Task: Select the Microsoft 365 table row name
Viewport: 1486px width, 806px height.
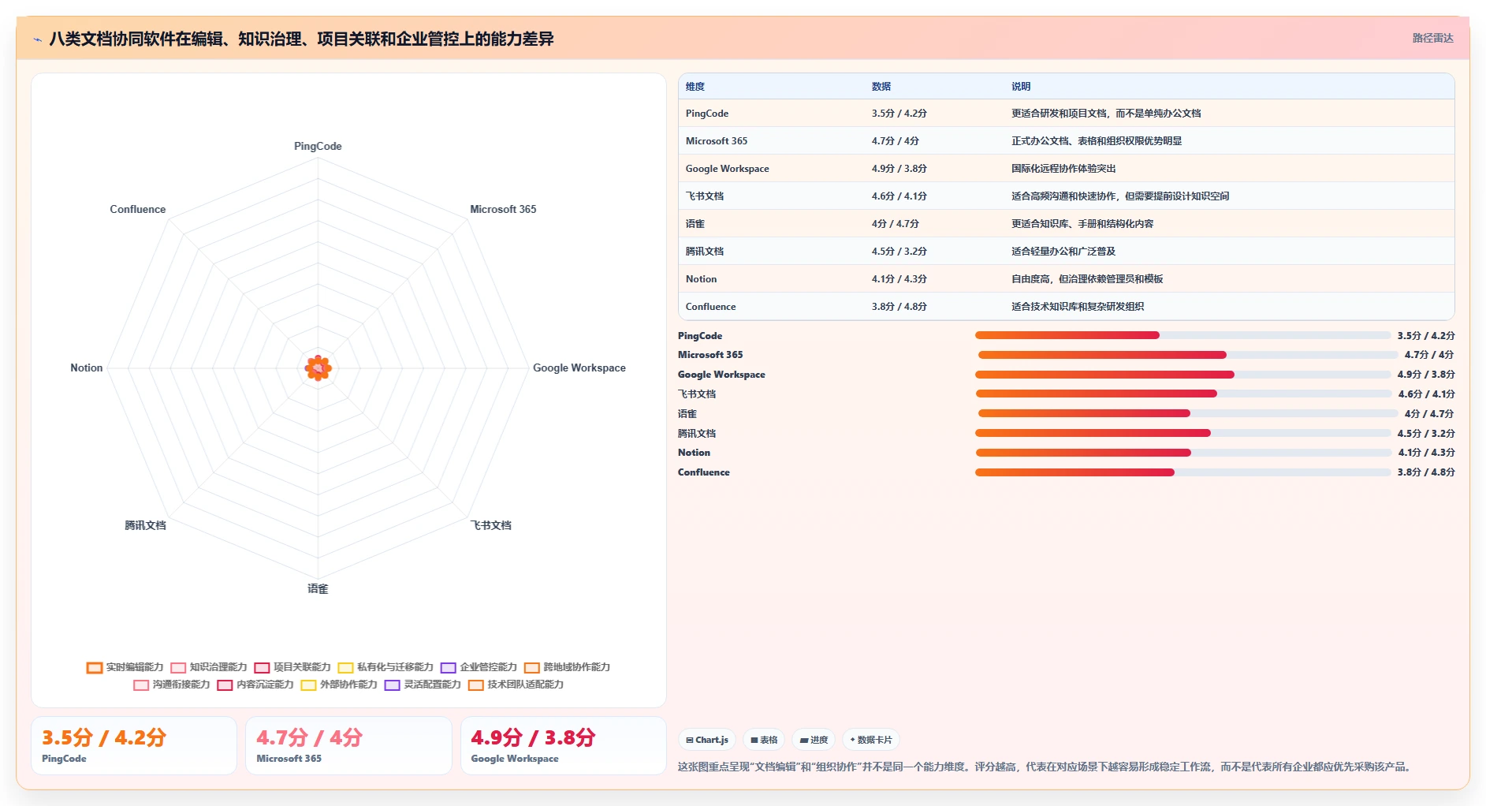Action: pos(717,141)
